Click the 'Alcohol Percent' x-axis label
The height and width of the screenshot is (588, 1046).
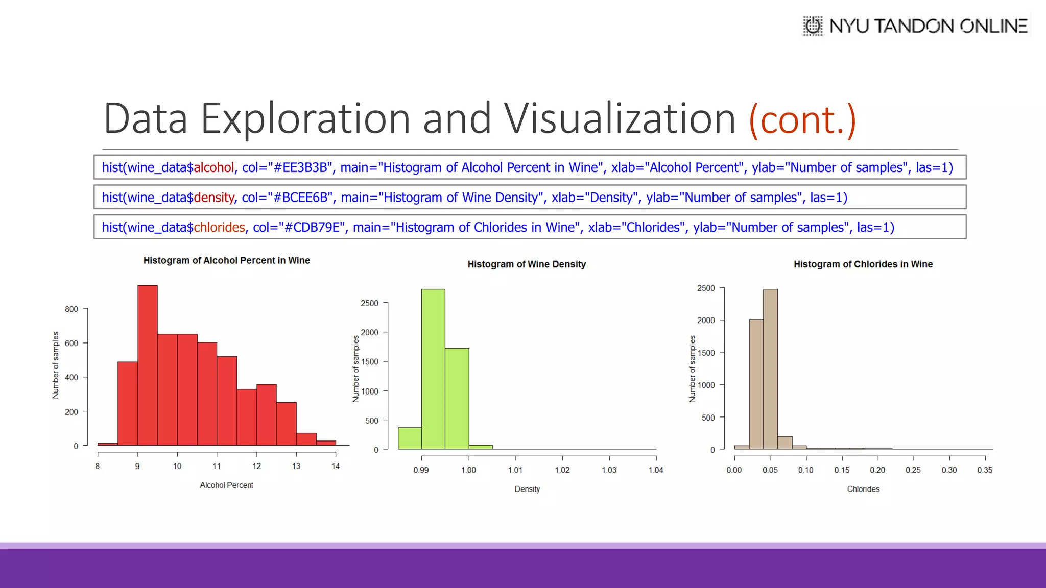pyautogui.click(x=226, y=485)
